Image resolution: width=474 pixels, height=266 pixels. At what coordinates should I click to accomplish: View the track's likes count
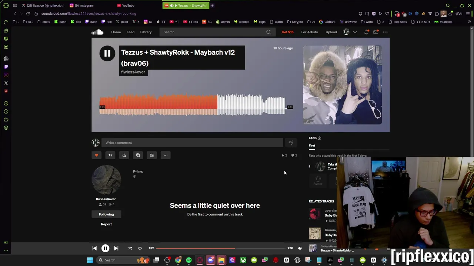click(x=294, y=156)
